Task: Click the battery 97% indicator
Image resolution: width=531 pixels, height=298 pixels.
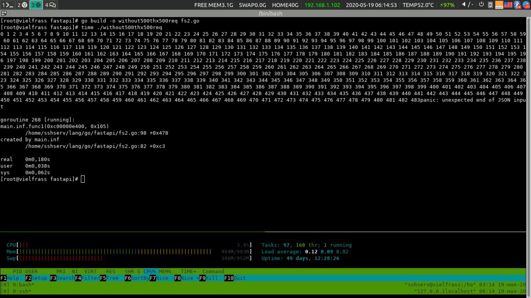Action: point(447,5)
